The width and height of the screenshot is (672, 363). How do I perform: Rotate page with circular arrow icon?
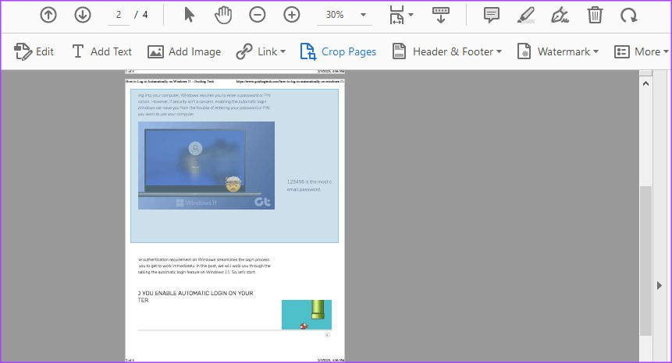pyautogui.click(x=629, y=16)
